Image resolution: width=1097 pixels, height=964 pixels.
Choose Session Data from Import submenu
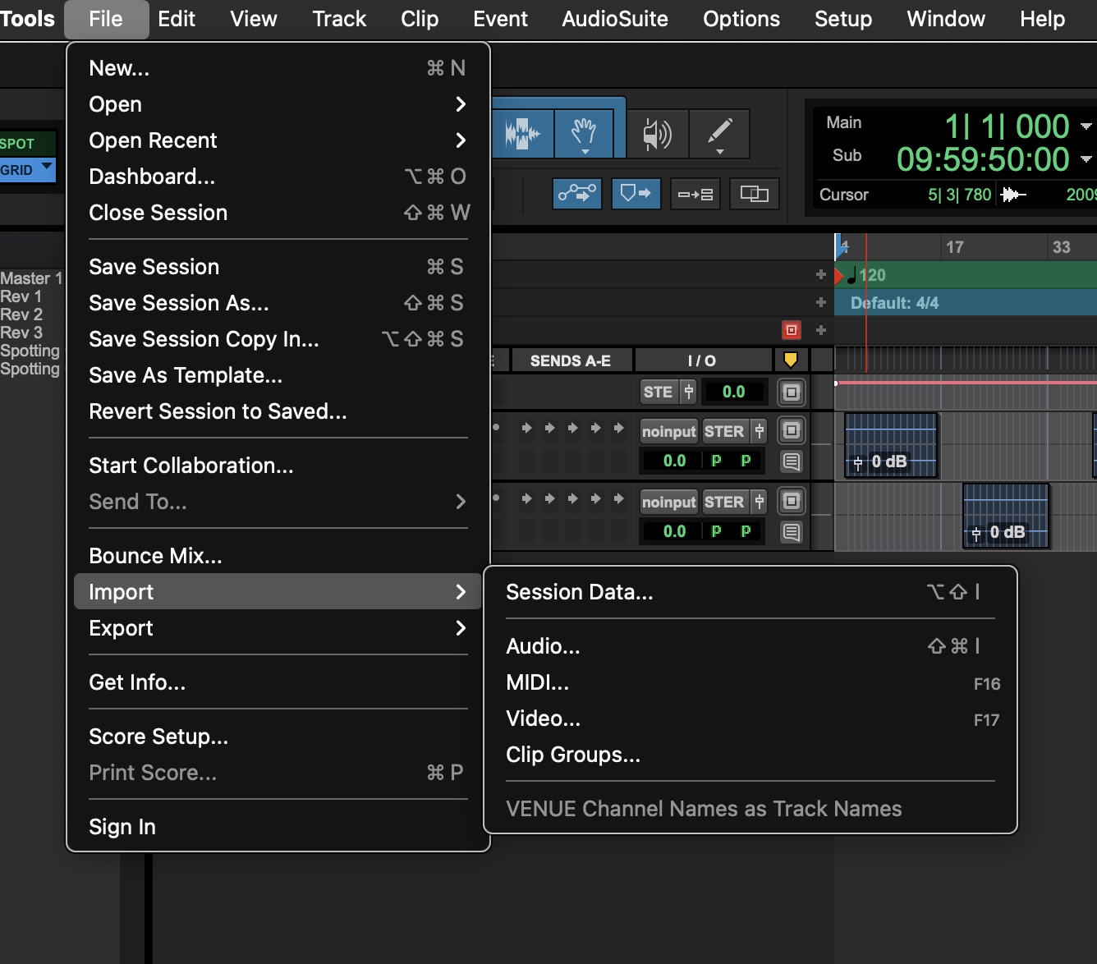[580, 592]
